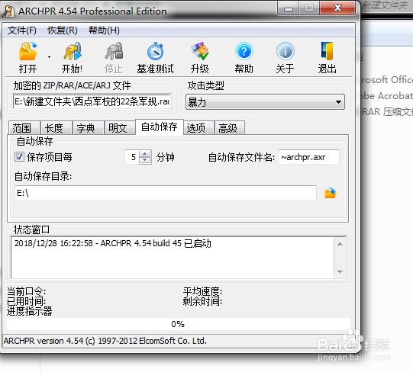Click the log line 已启动 in status window
The image size is (413, 372).
coord(112,243)
